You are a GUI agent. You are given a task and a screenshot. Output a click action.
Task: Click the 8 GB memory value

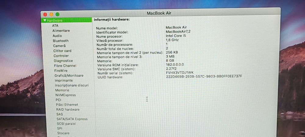pyautogui.click(x=170, y=61)
